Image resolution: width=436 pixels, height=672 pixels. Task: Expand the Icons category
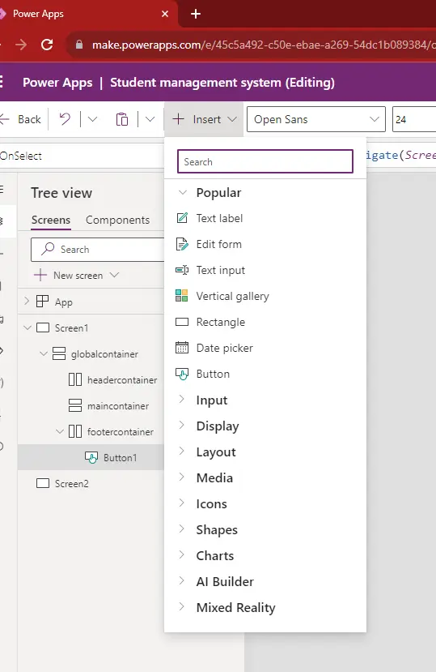point(182,503)
